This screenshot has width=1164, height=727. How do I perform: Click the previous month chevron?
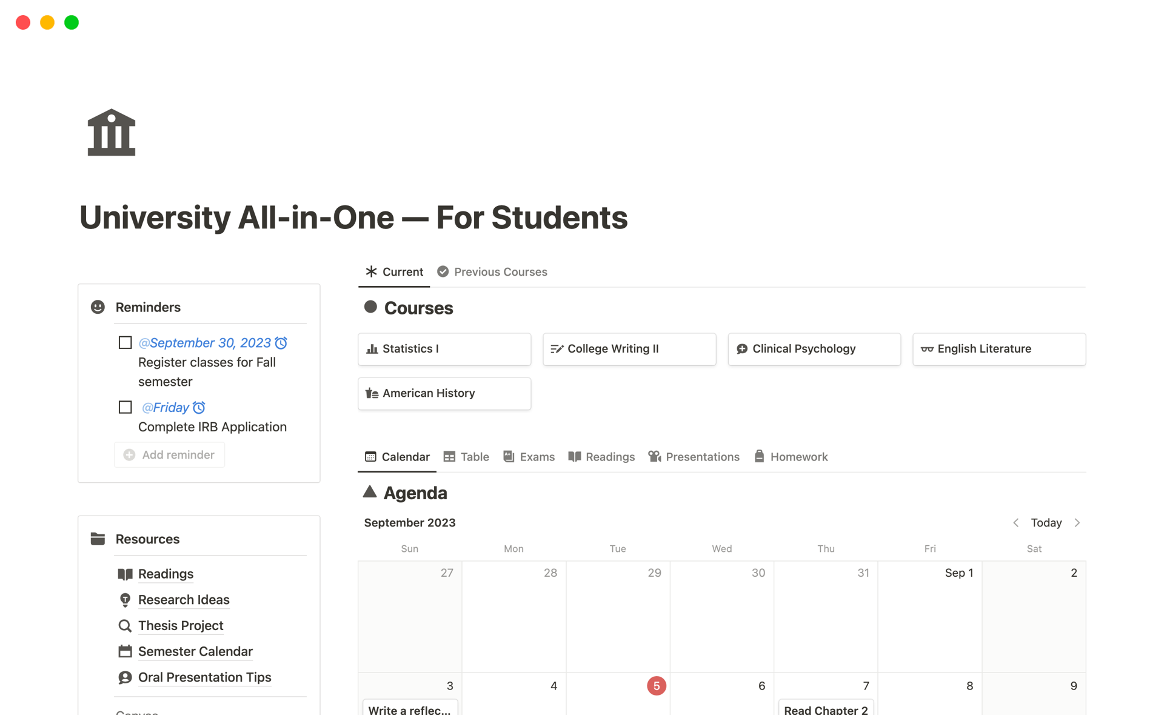pos(1015,522)
